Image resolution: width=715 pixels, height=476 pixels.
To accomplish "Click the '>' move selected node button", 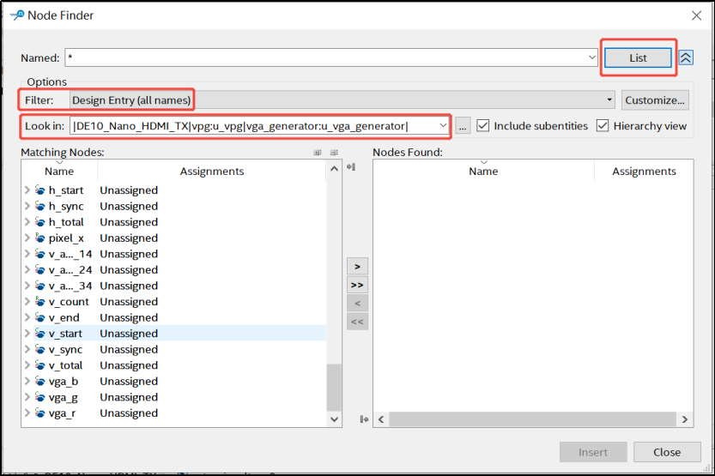I will pyautogui.click(x=357, y=267).
